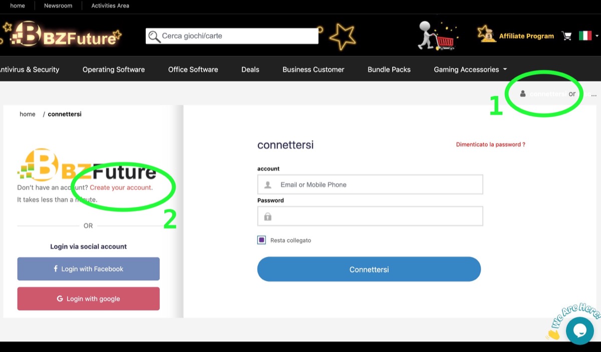
Task: Click Login with Facebook button
Action: [x=89, y=269]
